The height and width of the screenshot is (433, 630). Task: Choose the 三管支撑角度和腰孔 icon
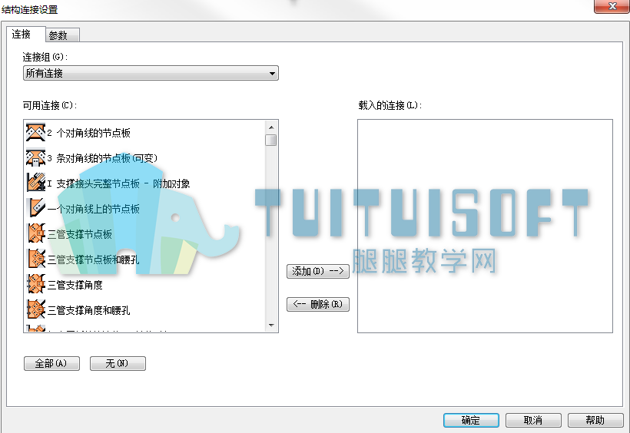coord(36,309)
